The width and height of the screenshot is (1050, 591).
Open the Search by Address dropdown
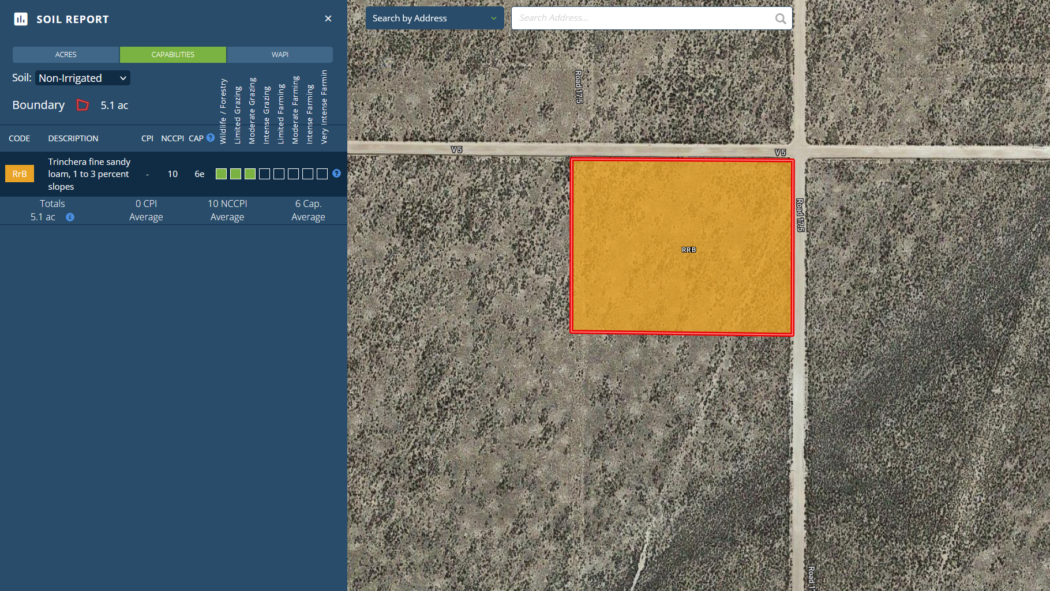(x=434, y=18)
